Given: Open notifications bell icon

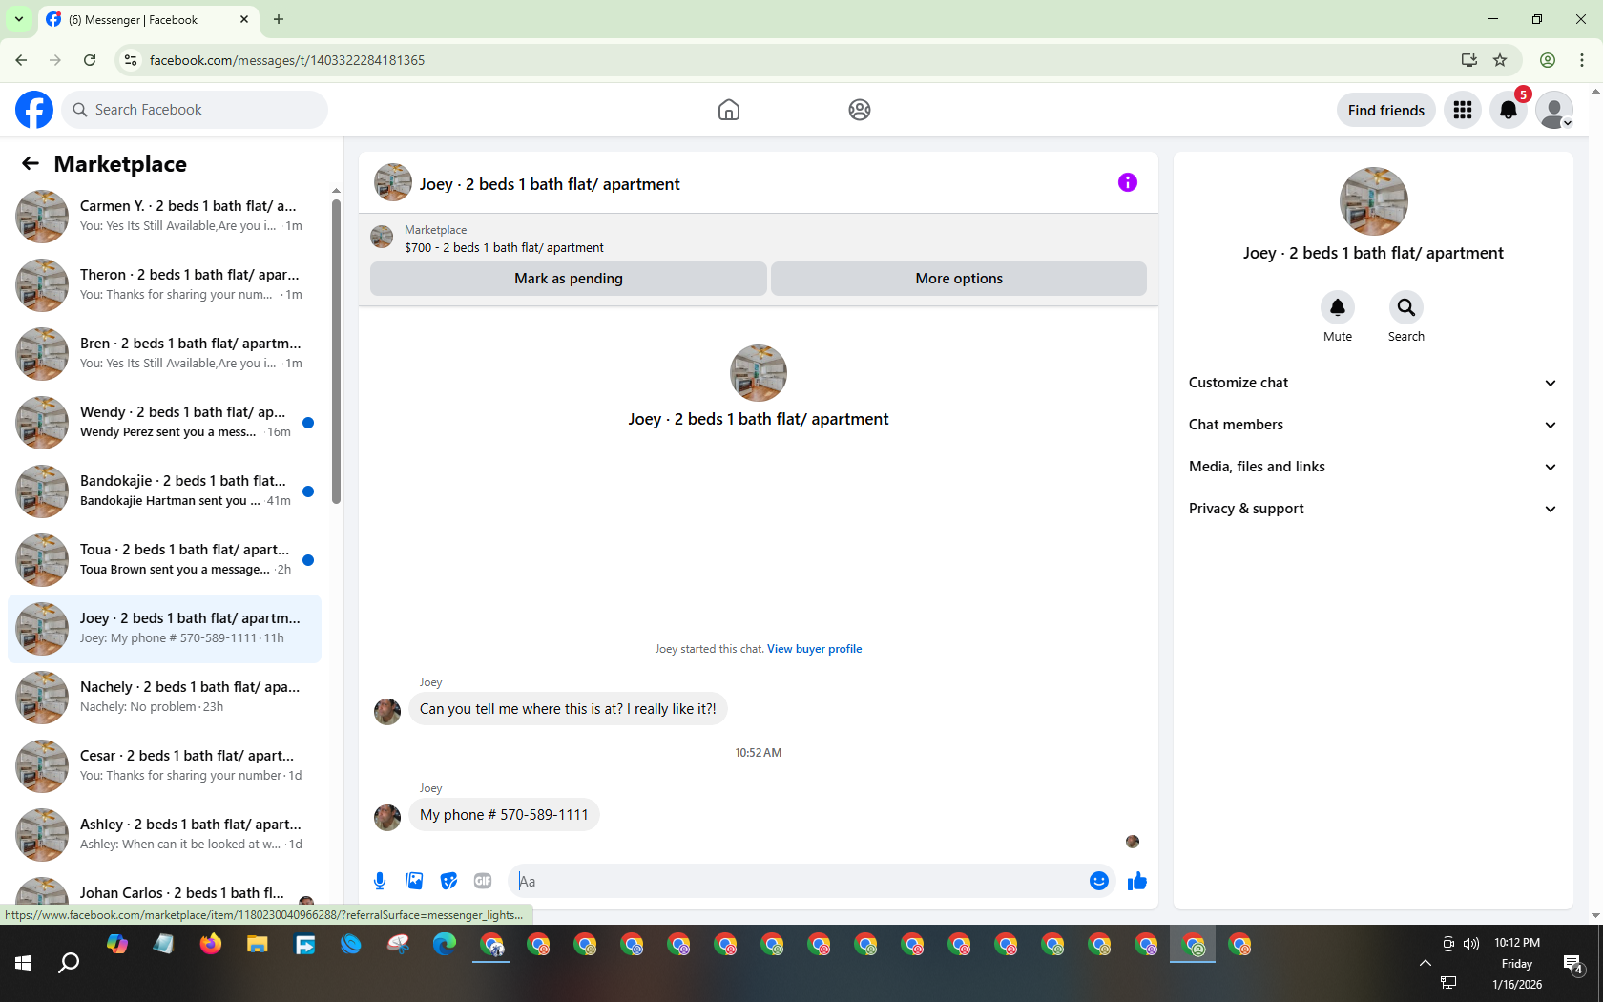Looking at the screenshot, I should pos(1509,110).
